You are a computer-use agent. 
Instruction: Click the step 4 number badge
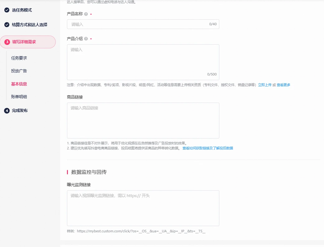(x=7, y=111)
